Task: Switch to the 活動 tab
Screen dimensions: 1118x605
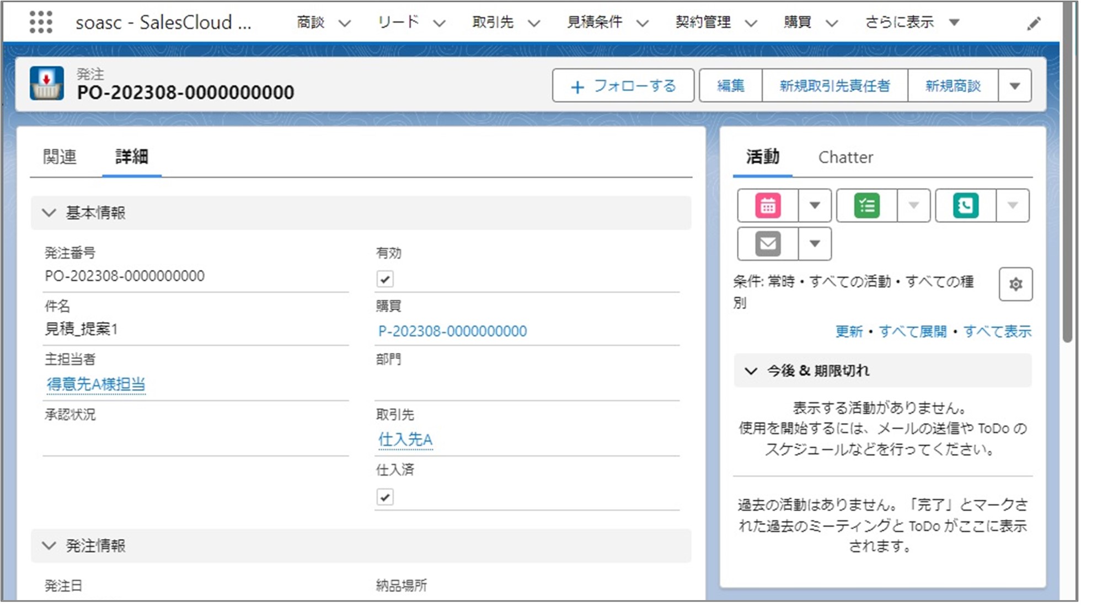Action: [762, 157]
